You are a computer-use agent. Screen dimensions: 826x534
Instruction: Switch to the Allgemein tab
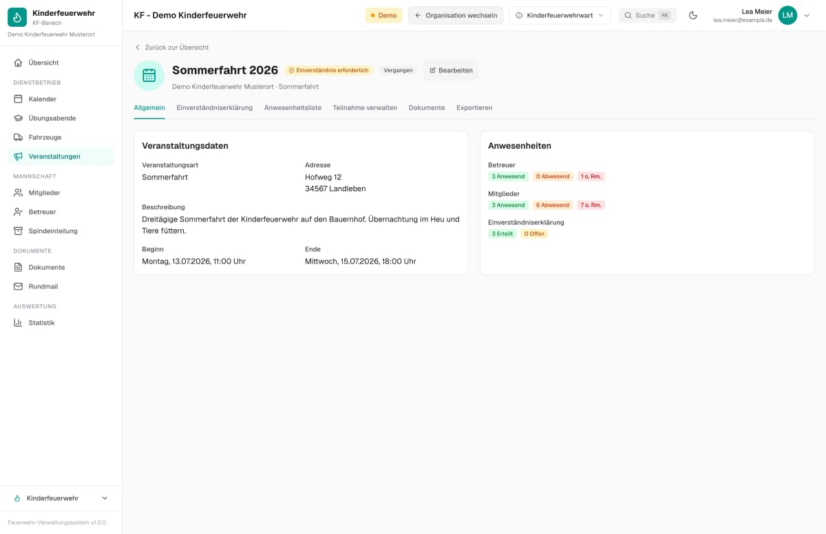149,108
